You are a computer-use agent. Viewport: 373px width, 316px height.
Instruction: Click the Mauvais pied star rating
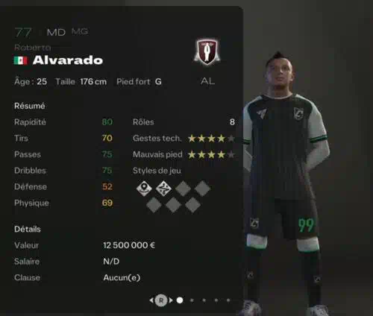pos(211,154)
